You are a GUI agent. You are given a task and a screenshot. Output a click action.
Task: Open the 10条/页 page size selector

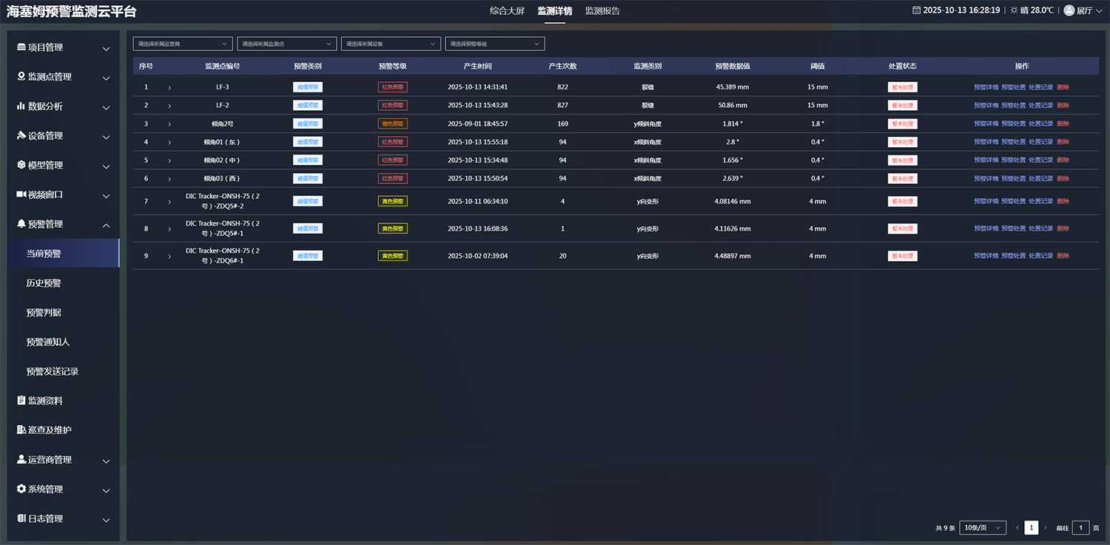[x=983, y=527]
